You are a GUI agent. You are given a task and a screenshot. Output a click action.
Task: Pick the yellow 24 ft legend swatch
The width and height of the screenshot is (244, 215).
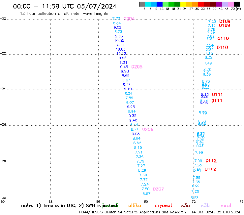tap(183, 4)
